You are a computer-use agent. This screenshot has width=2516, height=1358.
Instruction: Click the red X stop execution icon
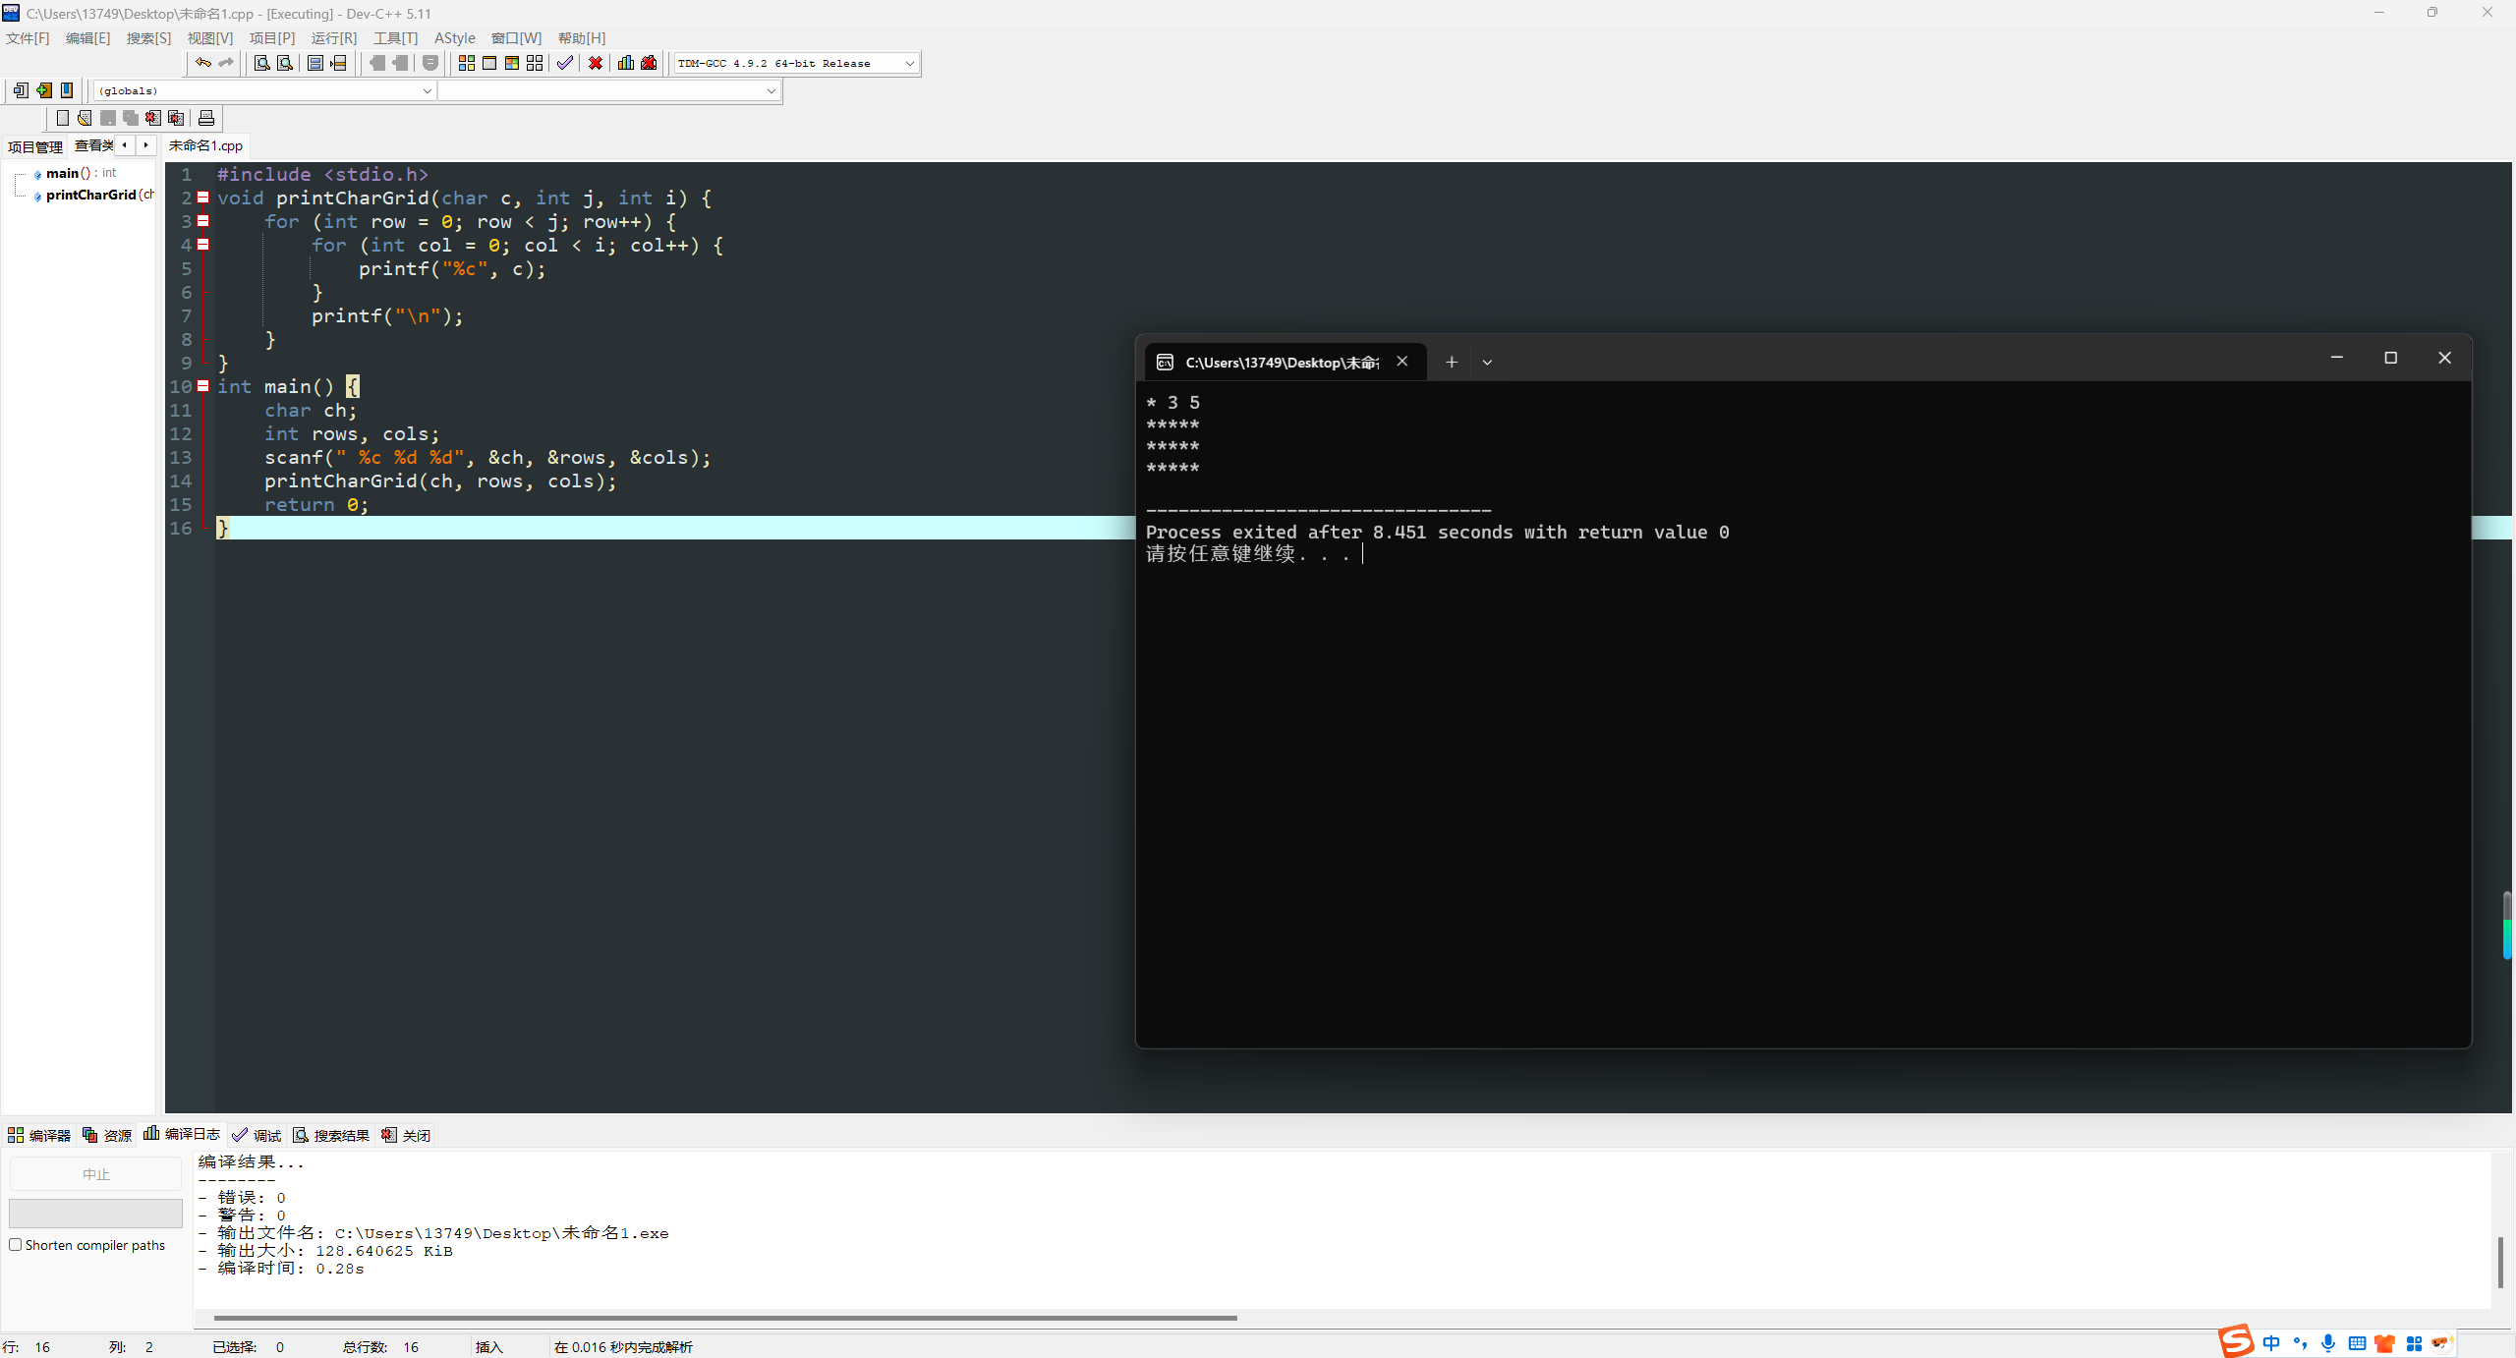(596, 63)
